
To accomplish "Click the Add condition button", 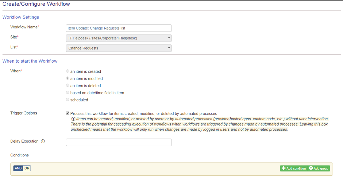I will [x=294, y=168].
